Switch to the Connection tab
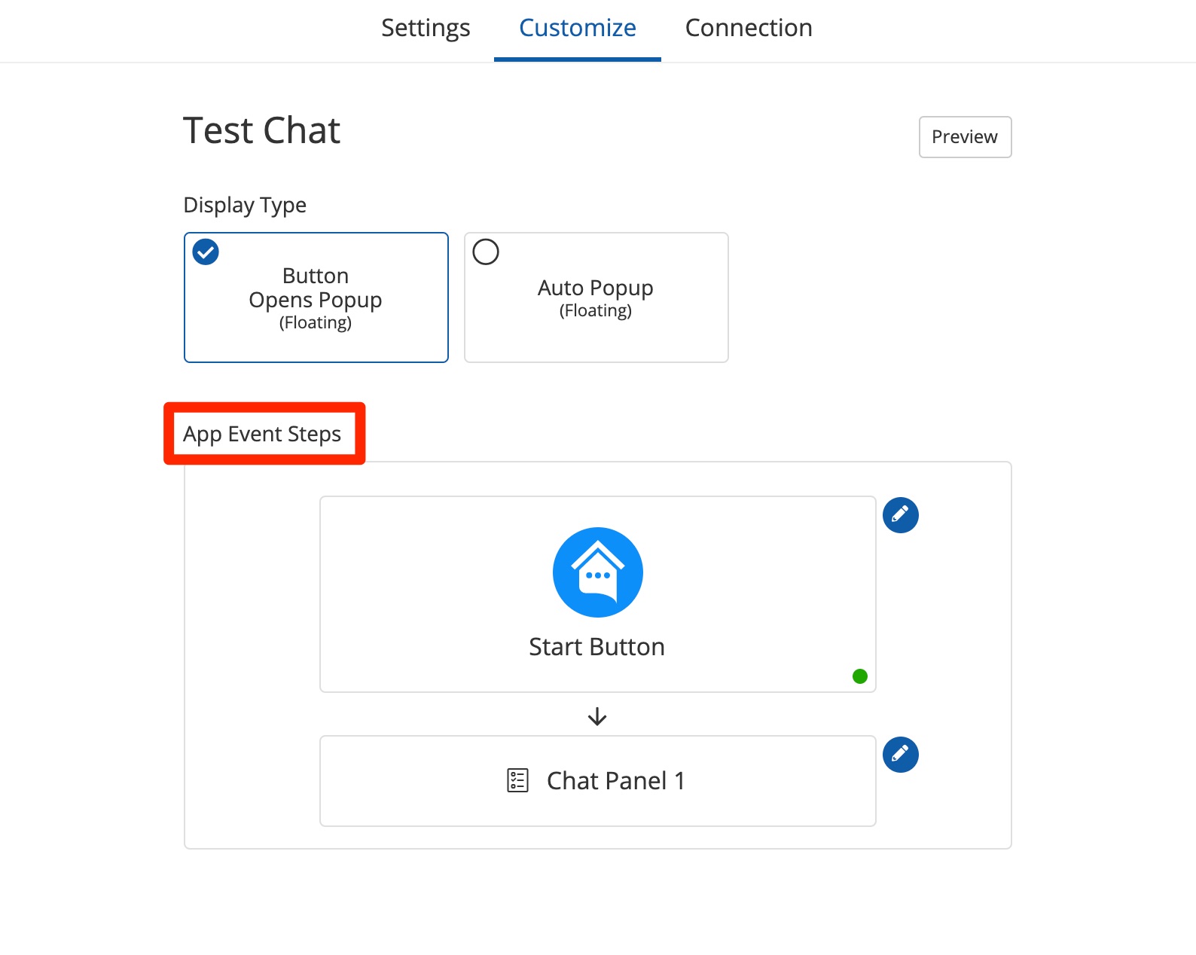Viewport: 1196px width, 955px height. click(x=748, y=29)
